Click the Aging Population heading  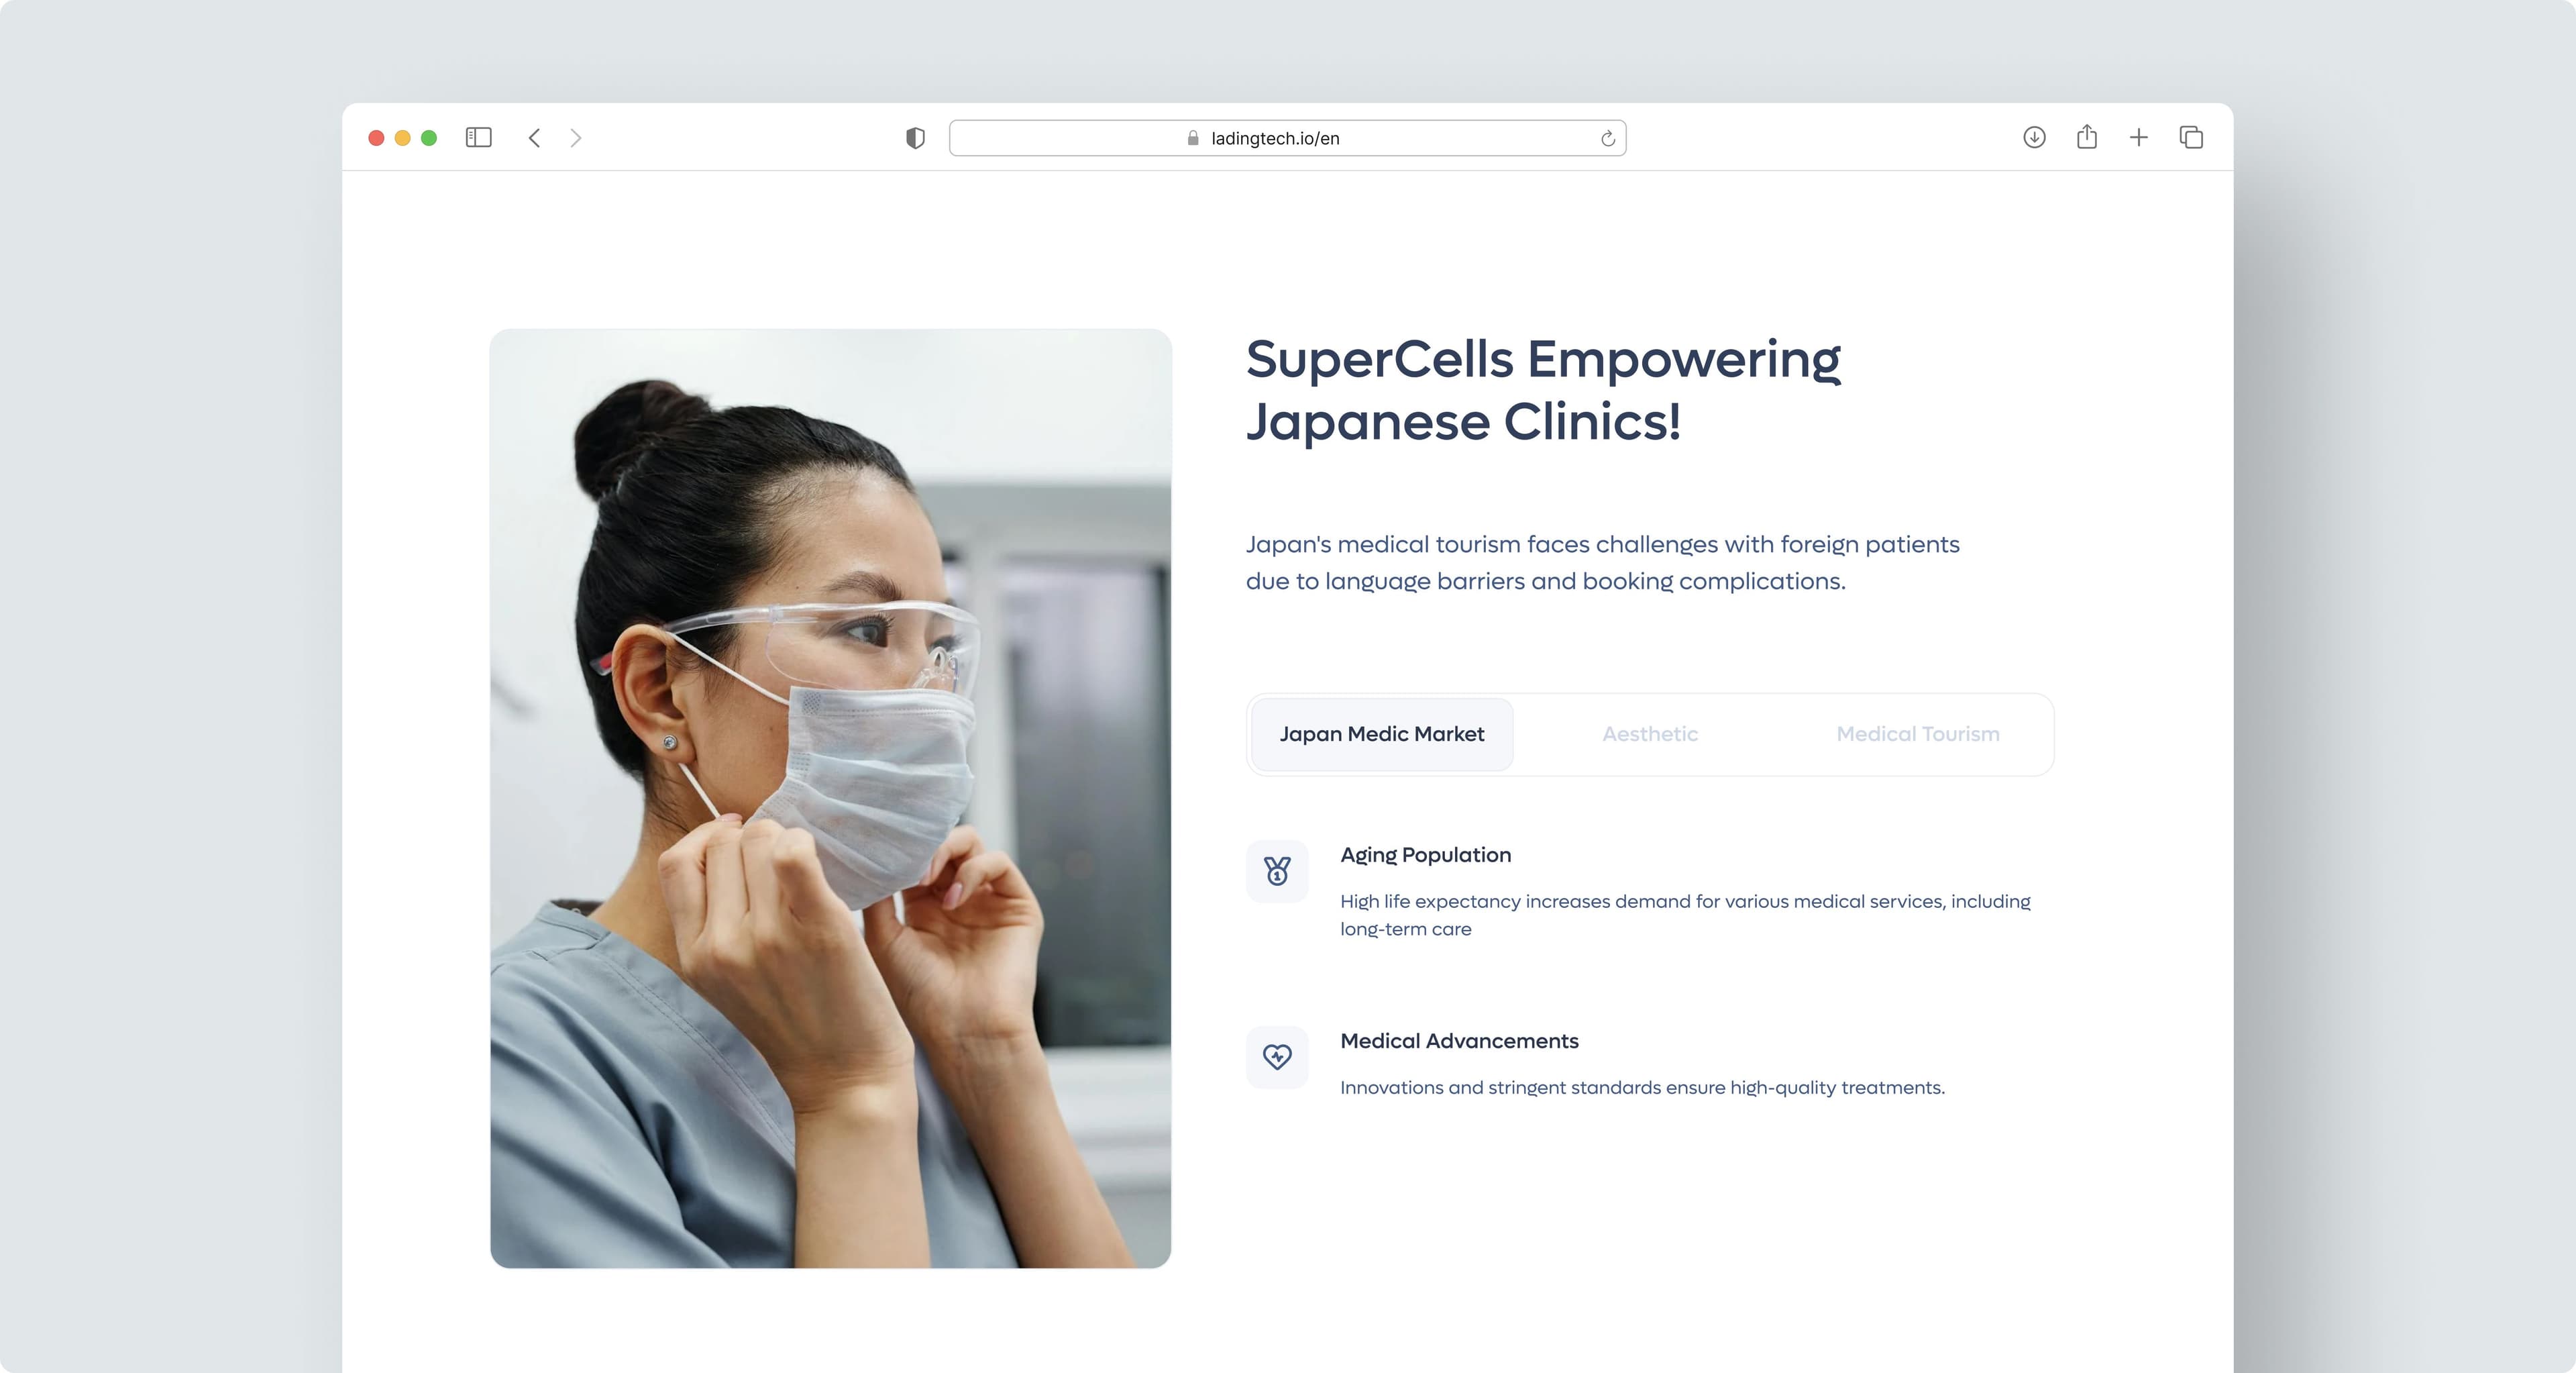[1425, 855]
